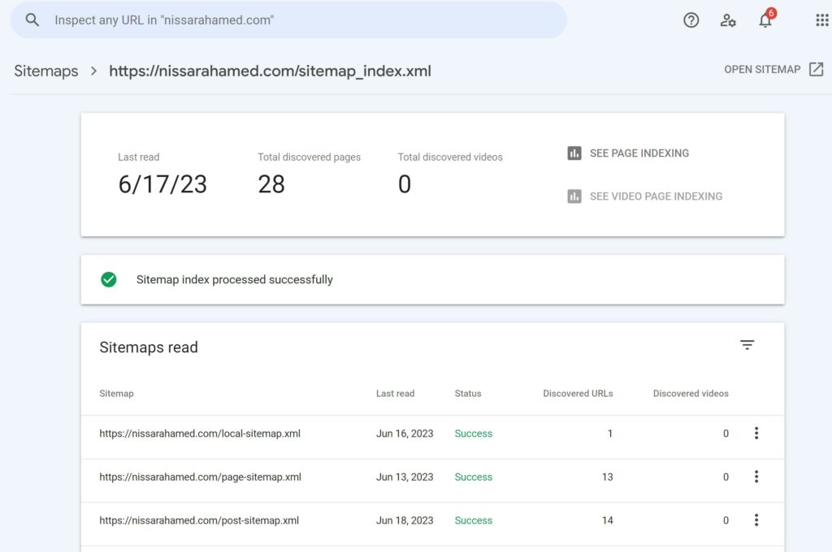Open the Google apps grid icon
The image size is (832, 552).
pos(821,19)
